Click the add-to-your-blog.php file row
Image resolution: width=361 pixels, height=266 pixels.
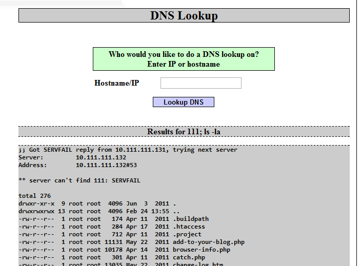click(x=131, y=242)
